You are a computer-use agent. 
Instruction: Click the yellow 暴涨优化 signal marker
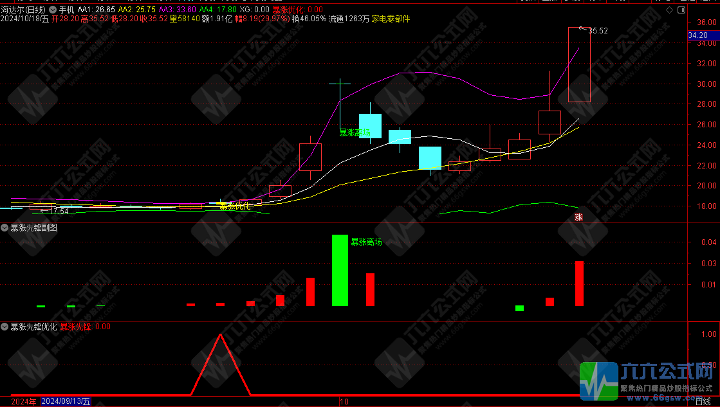(x=235, y=206)
